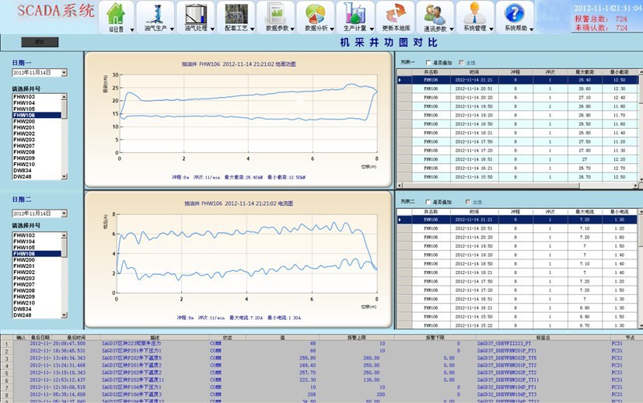Click the 油气生产 pump jack icon
This screenshot has height=403, width=643.
coord(156,14)
